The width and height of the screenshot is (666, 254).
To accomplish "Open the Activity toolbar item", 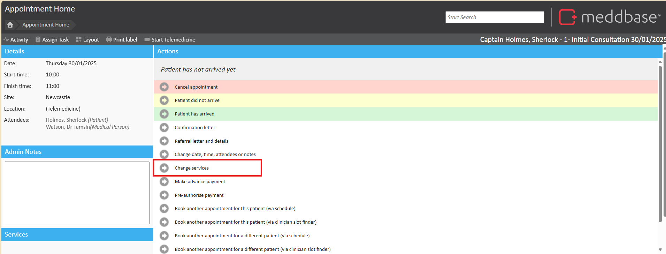I will 16,40.
